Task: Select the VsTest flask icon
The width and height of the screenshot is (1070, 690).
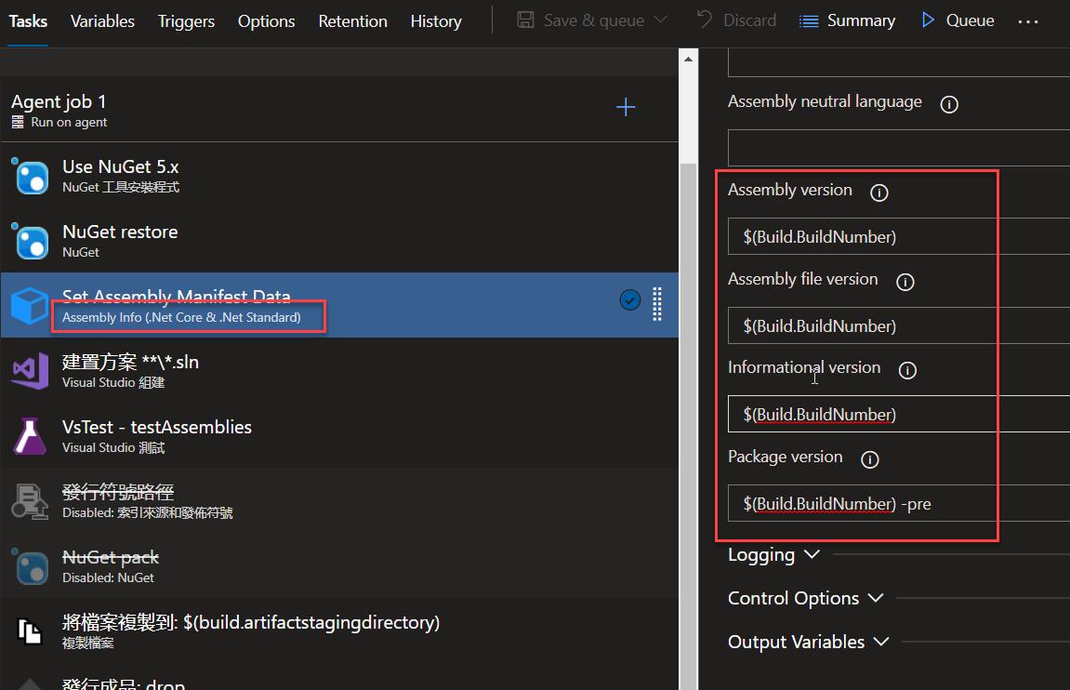Action: coord(30,436)
